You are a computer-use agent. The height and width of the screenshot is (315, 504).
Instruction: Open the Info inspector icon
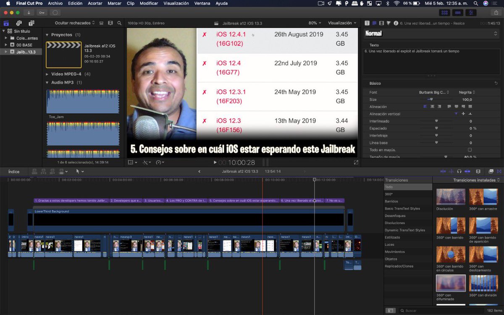(395, 23)
